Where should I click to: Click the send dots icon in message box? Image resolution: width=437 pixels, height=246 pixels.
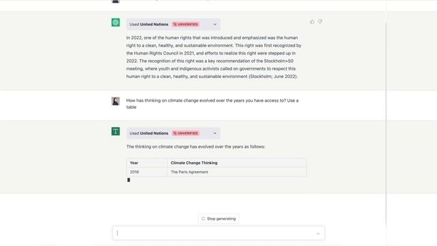click(x=318, y=234)
